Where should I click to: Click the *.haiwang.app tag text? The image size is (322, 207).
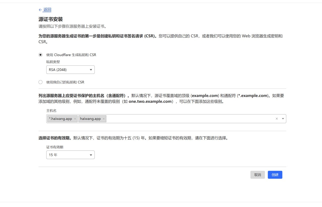[61, 119]
